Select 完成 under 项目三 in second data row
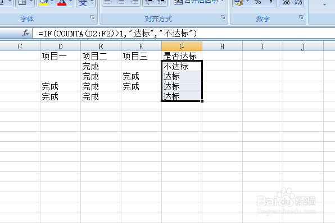This screenshot has width=335, height=223. [x=141, y=76]
